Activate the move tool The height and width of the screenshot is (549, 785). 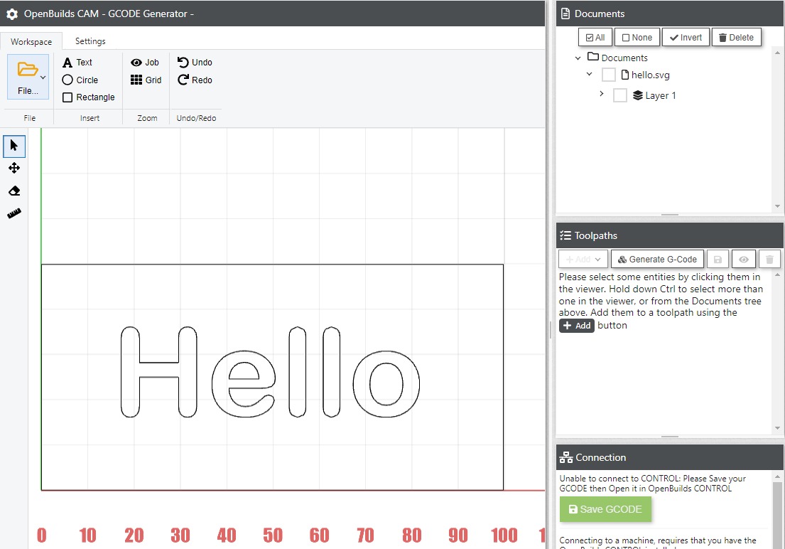click(x=14, y=169)
